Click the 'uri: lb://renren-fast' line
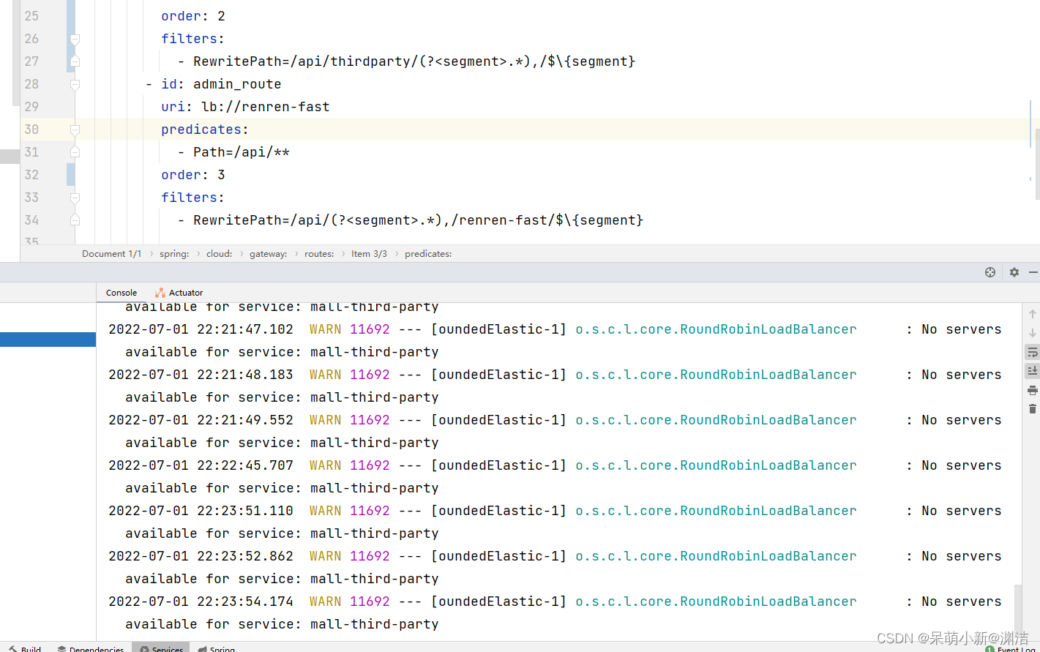This screenshot has height=652, width=1040. (245, 107)
